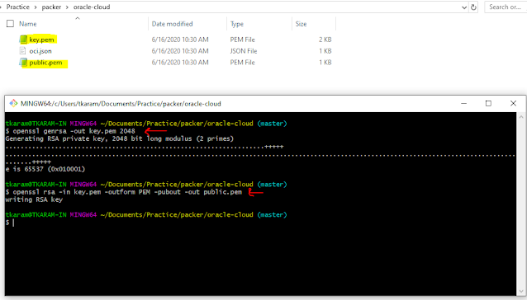Click the Git Bash window title icon

coord(13,103)
